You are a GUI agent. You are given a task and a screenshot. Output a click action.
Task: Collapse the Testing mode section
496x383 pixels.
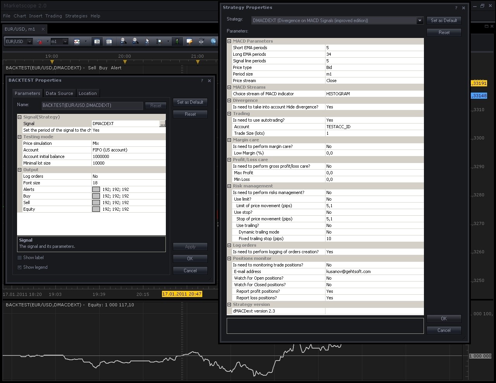tap(20, 137)
